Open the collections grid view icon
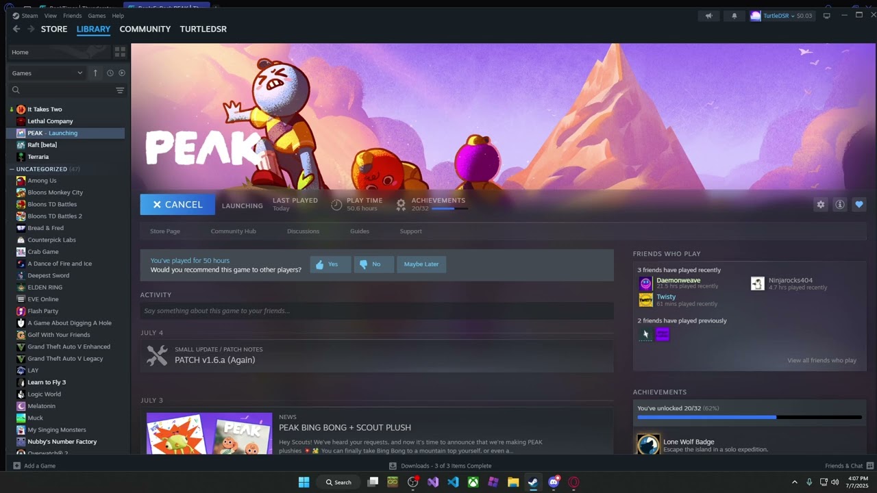This screenshot has width=877, height=493. point(120,52)
